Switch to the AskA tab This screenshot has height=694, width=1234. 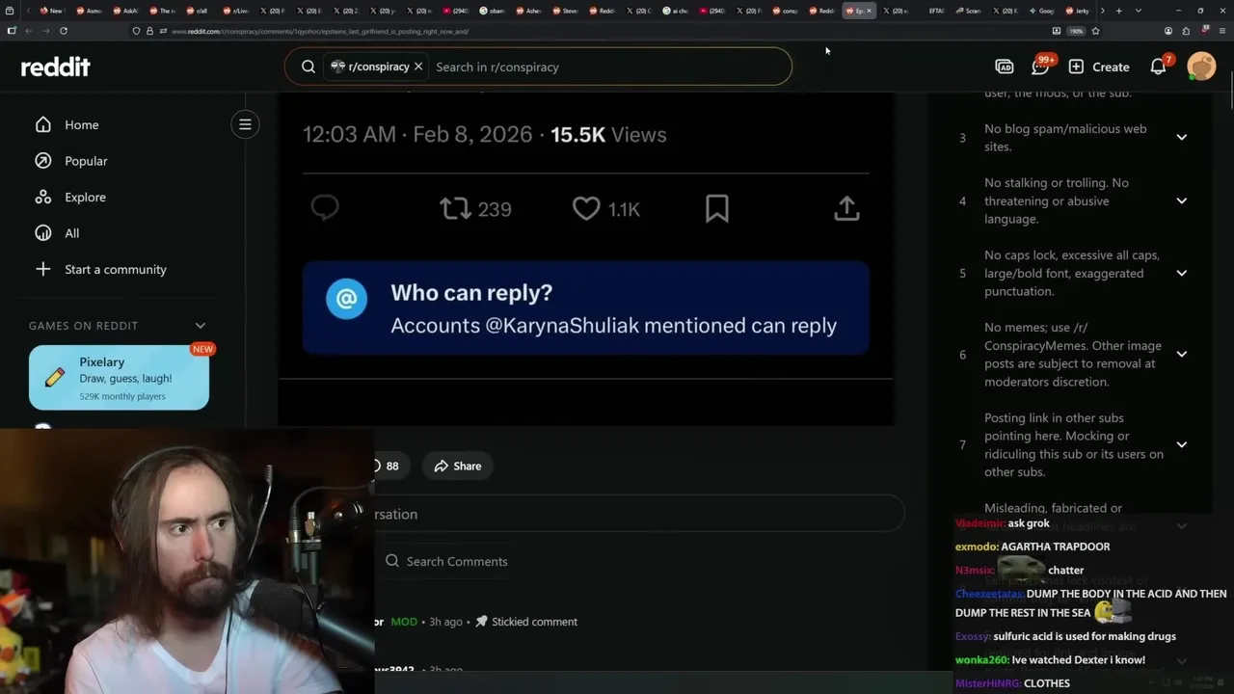[x=127, y=11]
